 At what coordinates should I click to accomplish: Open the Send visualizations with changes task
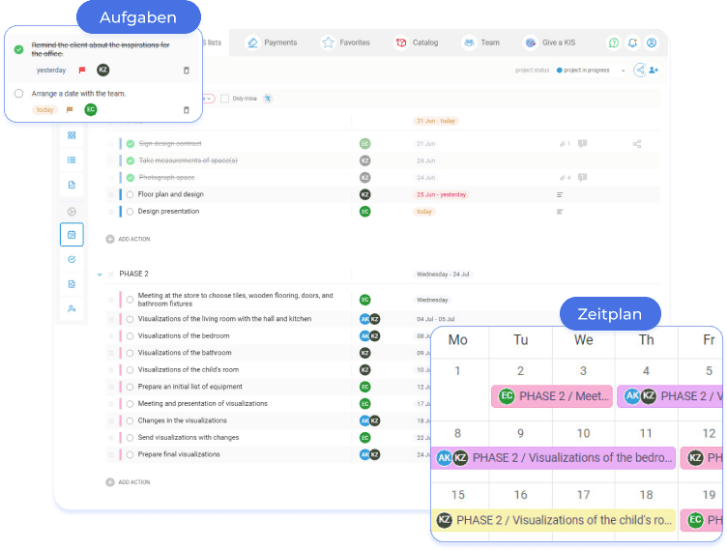click(x=189, y=438)
